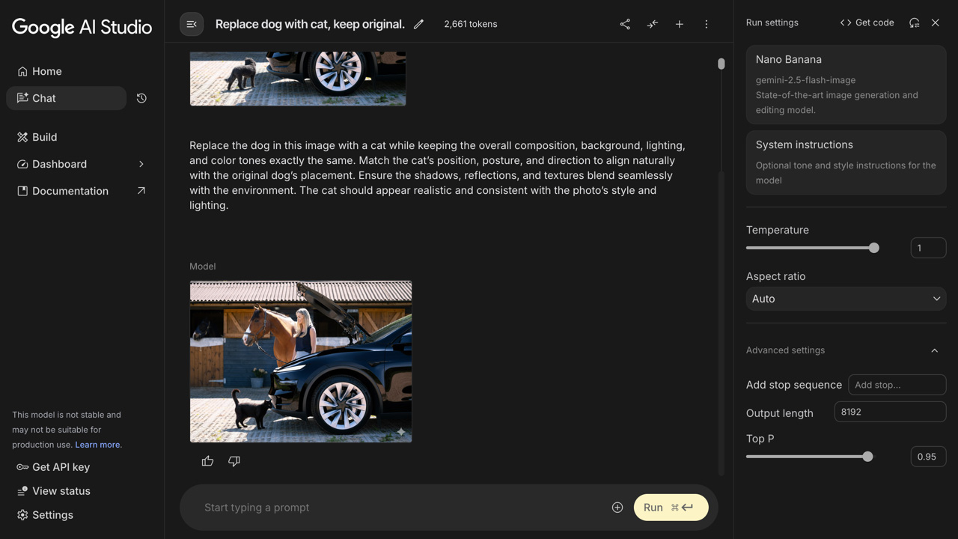Give thumbs down to model response
This screenshot has width=958, height=539.
234,461
